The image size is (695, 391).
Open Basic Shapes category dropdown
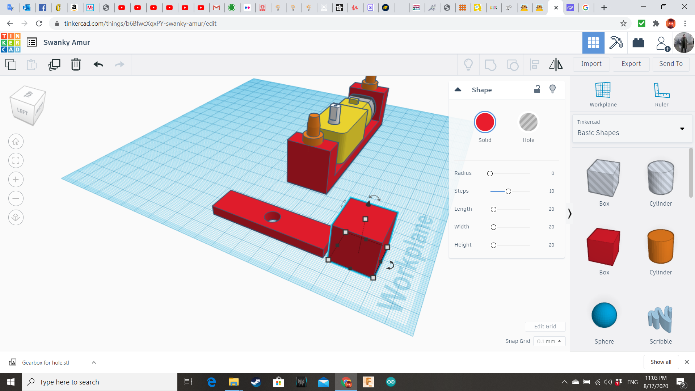[632, 129]
